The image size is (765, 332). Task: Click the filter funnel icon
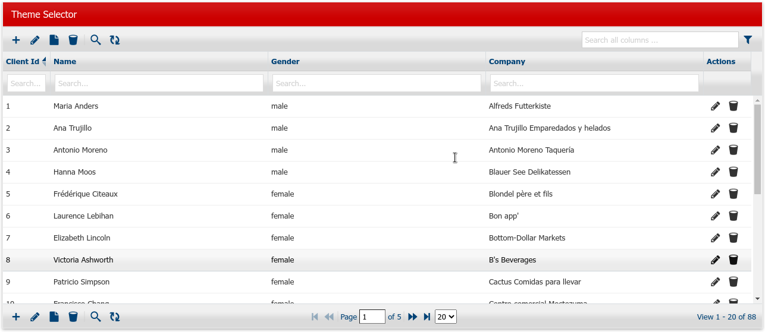(x=748, y=40)
